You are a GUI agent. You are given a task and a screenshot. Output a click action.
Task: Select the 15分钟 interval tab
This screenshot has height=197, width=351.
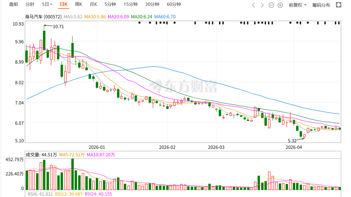130,4
